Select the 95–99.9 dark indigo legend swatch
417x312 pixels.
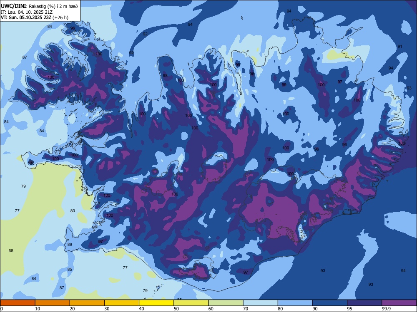(x=364, y=303)
